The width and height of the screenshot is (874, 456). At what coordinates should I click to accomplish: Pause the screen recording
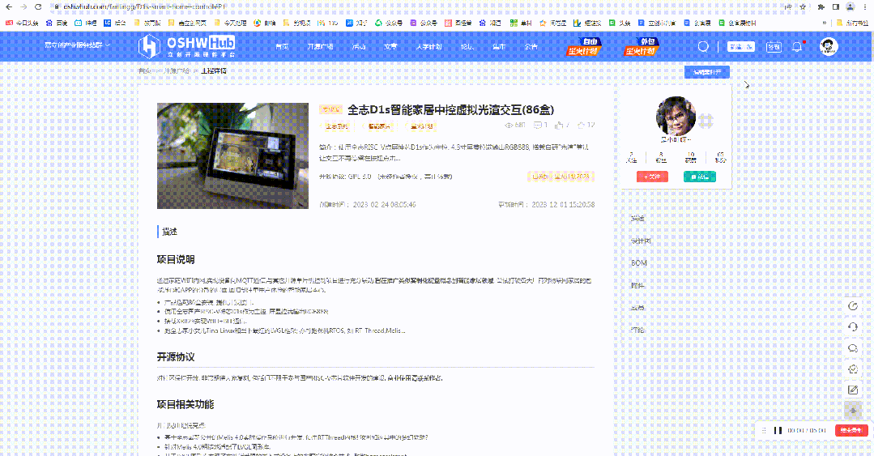tap(778, 431)
